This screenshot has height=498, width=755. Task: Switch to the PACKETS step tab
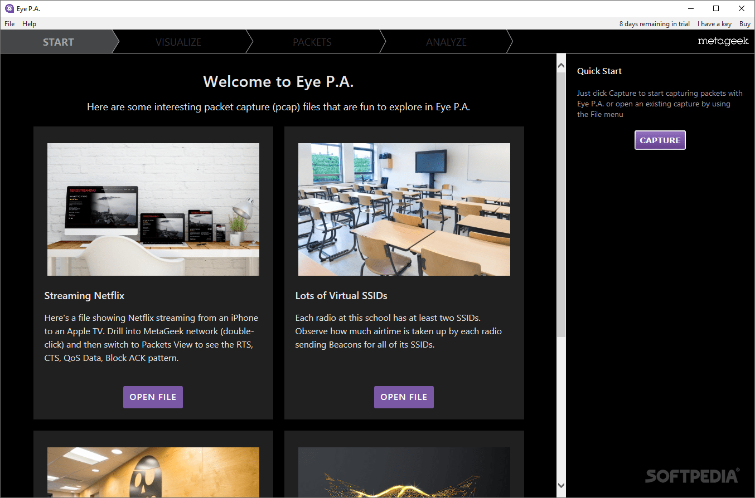point(312,42)
